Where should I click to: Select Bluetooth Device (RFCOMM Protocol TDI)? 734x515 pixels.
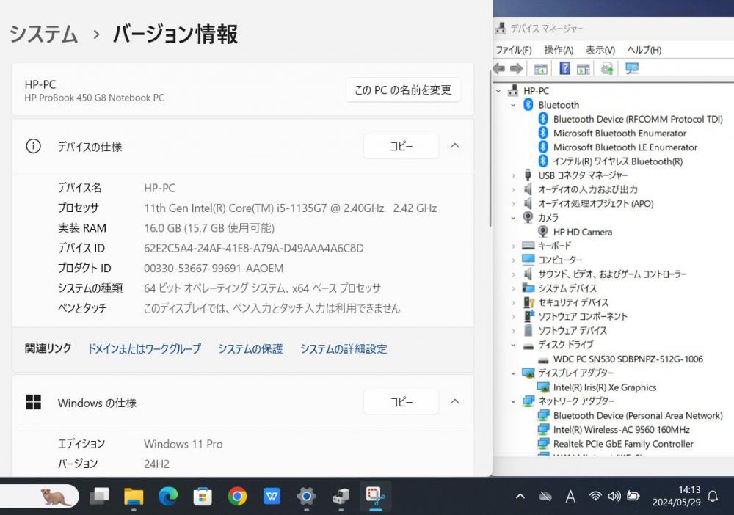tap(638, 119)
